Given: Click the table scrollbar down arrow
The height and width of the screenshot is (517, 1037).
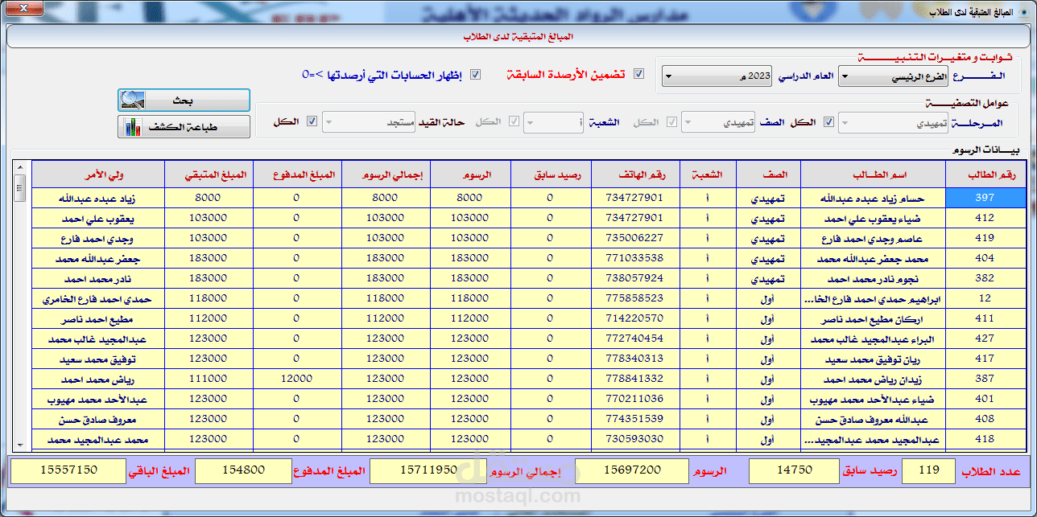Looking at the screenshot, I should point(21,443).
